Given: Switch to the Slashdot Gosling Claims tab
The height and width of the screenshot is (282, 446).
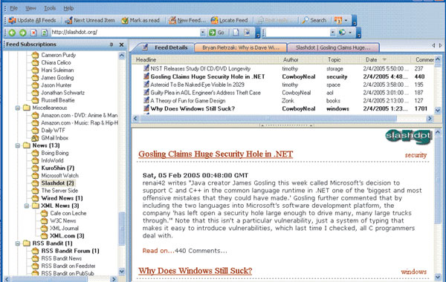Looking at the screenshot, I should [x=333, y=47].
